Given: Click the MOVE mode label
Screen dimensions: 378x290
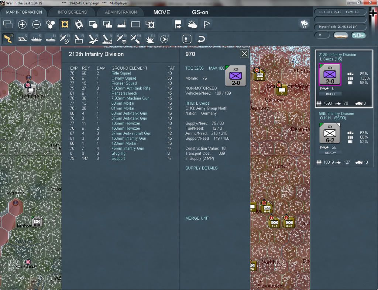Looking at the screenshot, I should point(162,12).
